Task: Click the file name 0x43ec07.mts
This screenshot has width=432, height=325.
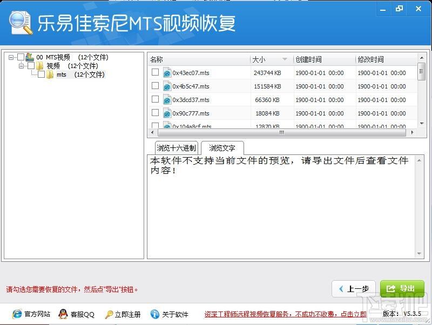Action: click(191, 73)
